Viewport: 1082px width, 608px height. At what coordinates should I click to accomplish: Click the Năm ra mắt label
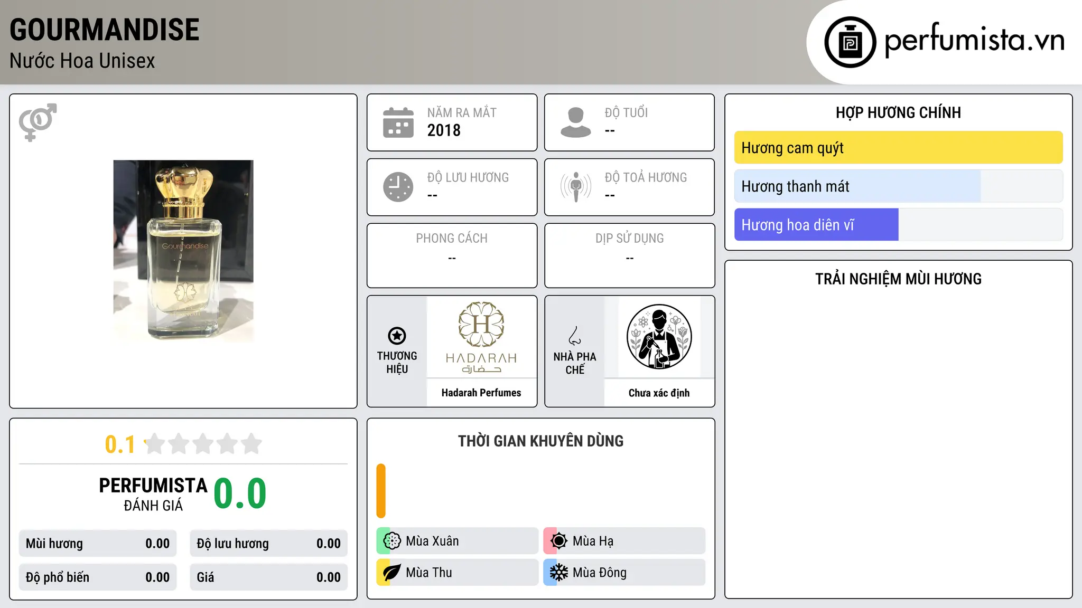462,112
